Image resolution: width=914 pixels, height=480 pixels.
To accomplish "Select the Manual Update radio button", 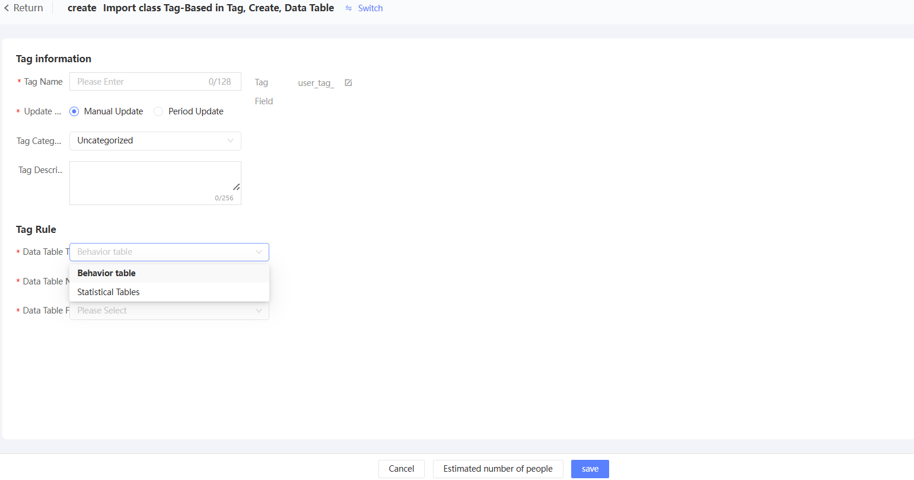I will coord(74,111).
